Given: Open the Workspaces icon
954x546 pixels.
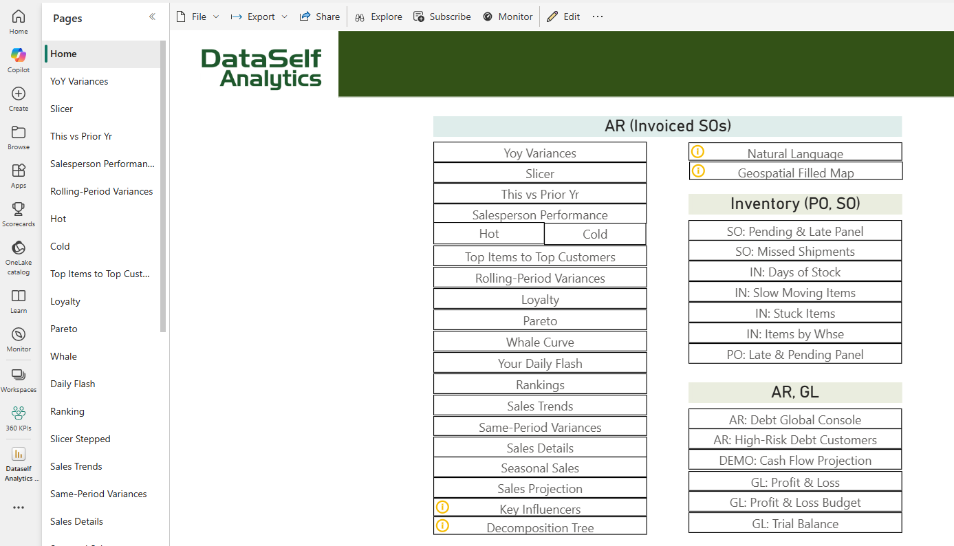Looking at the screenshot, I should pyautogui.click(x=19, y=375).
